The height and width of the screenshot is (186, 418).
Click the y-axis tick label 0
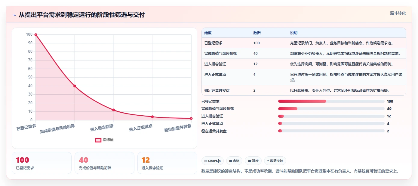click(31, 120)
